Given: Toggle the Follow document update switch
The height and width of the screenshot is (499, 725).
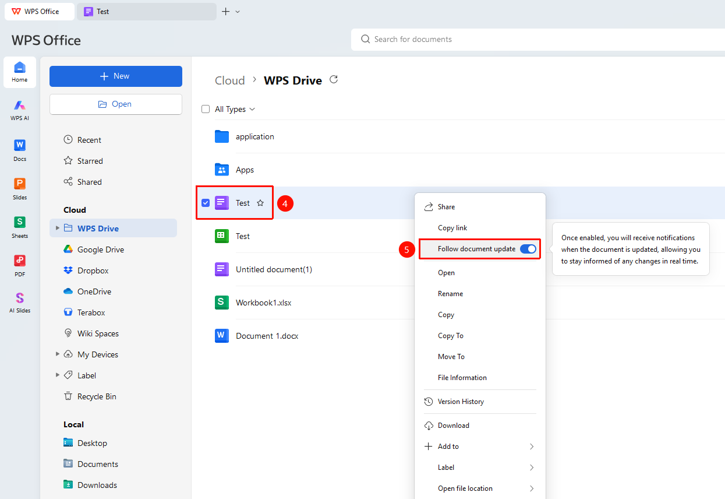Looking at the screenshot, I should pos(528,249).
